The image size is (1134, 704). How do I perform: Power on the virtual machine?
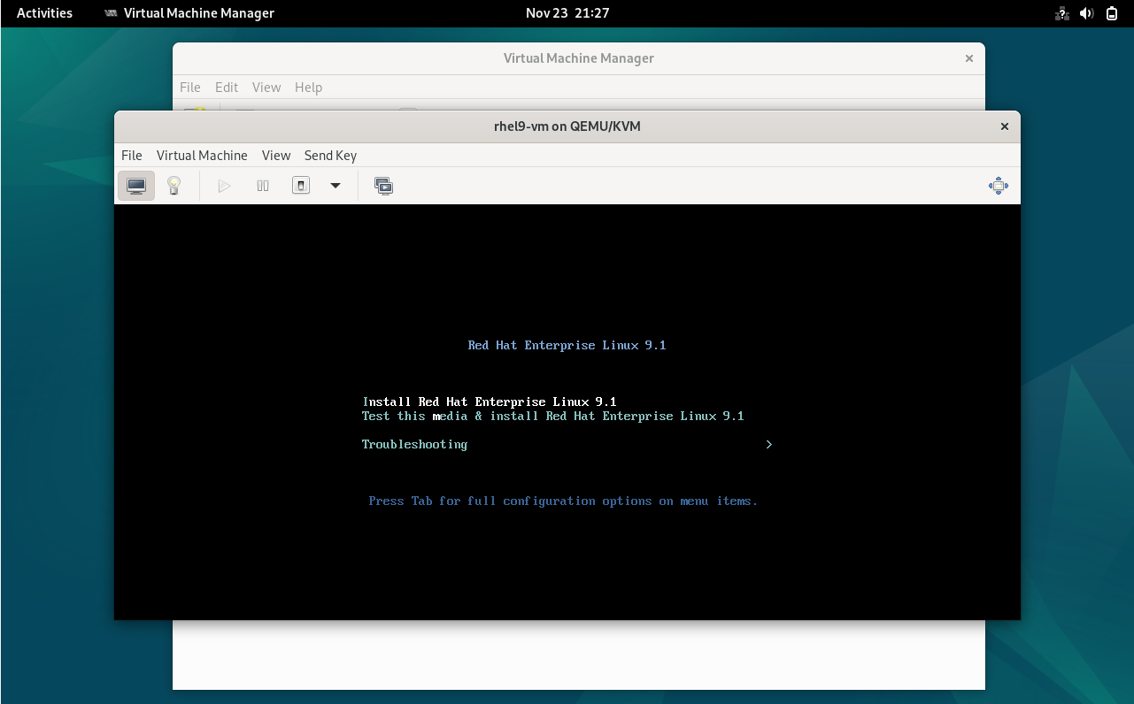click(x=224, y=186)
